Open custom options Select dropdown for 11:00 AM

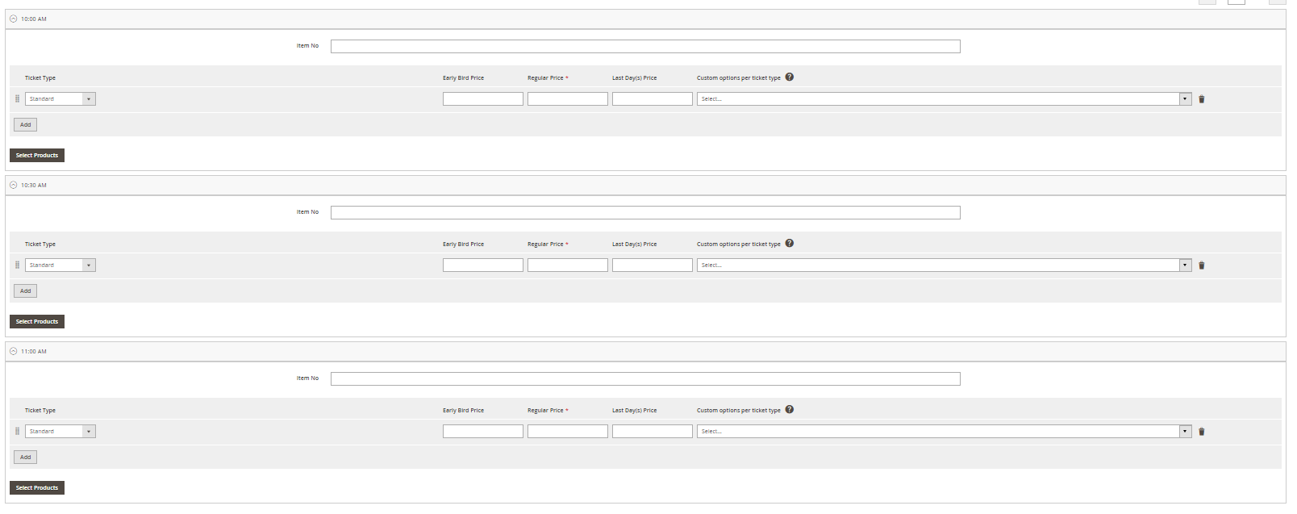coord(944,432)
